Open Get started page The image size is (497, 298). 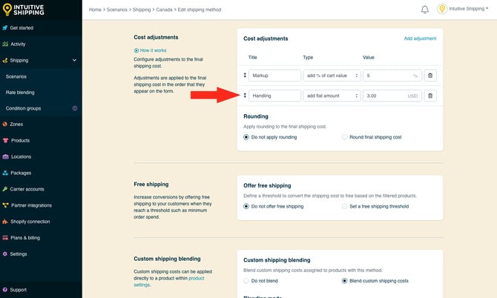tap(22, 28)
